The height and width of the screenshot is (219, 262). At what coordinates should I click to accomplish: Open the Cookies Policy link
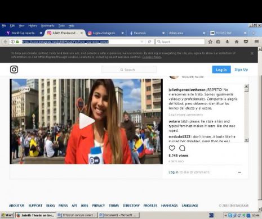152,57
